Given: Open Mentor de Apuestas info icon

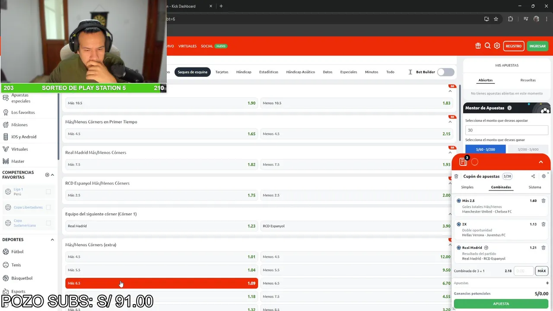Looking at the screenshot, I should [x=509, y=108].
